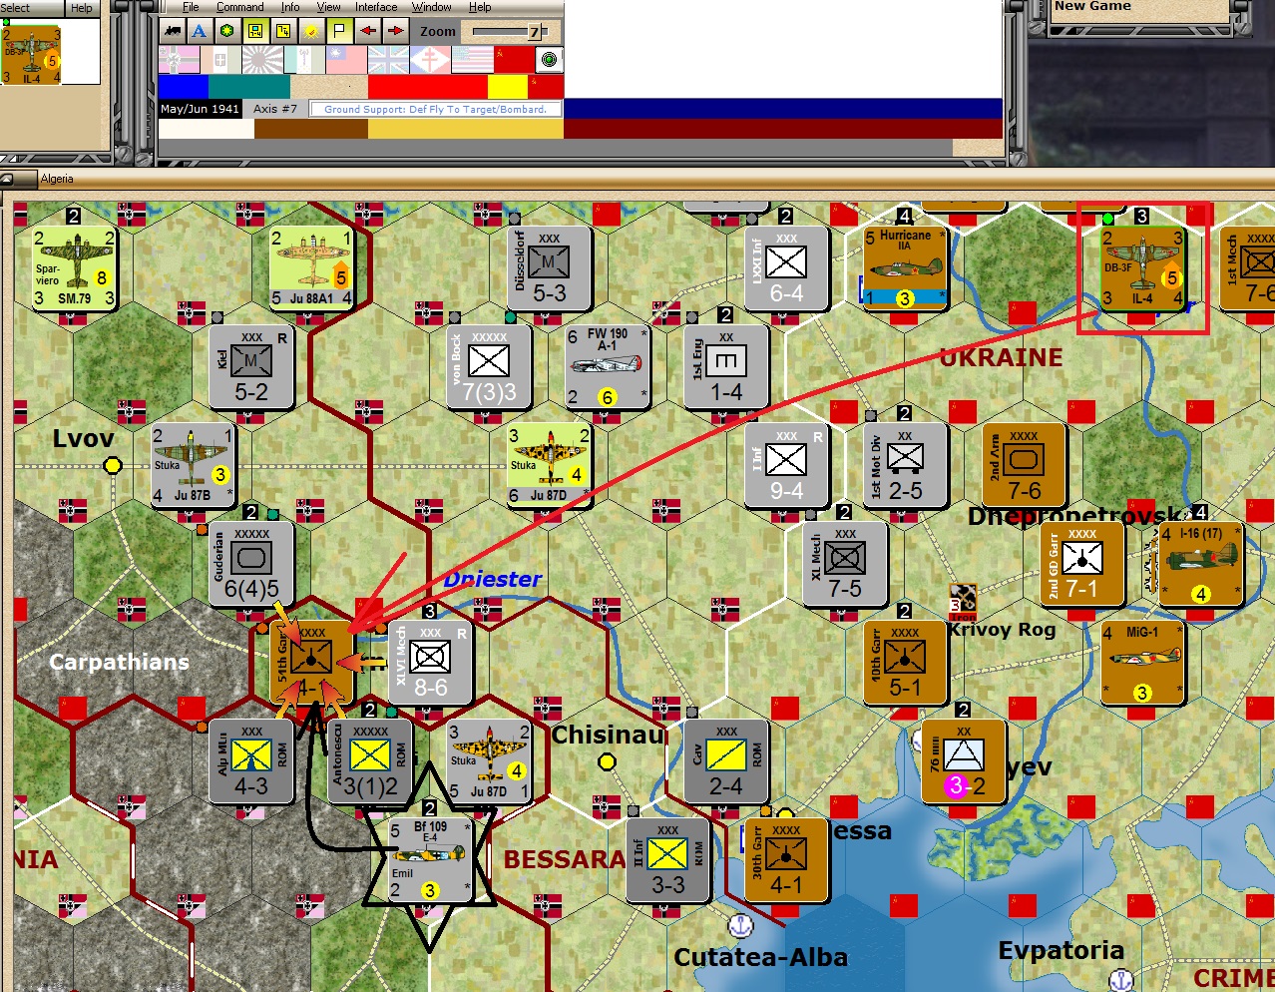Open the View menu
This screenshot has width=1275, height=992.
(x=328, y=7)
